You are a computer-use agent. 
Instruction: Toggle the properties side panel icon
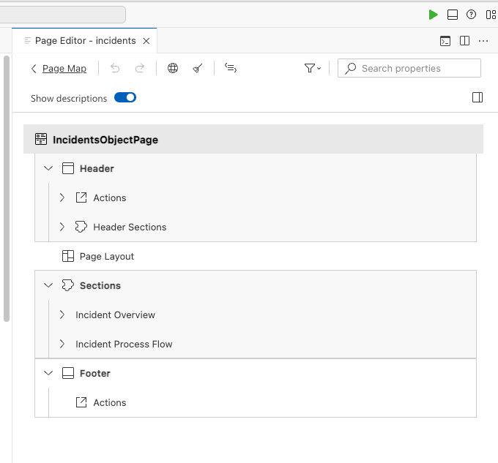[x=477, y=97]
